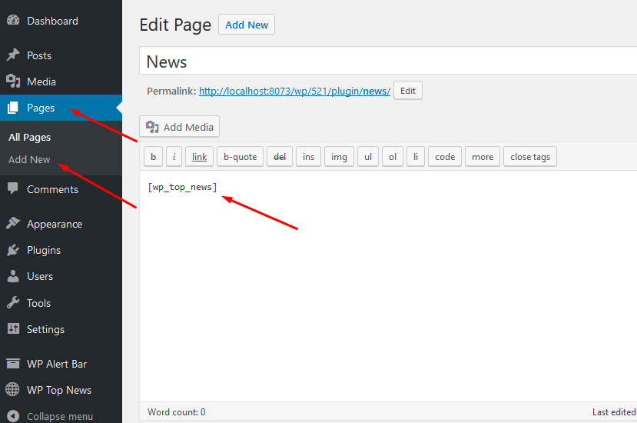
Task: Click the Edit Page heading
Action: (x=175, y=25)
